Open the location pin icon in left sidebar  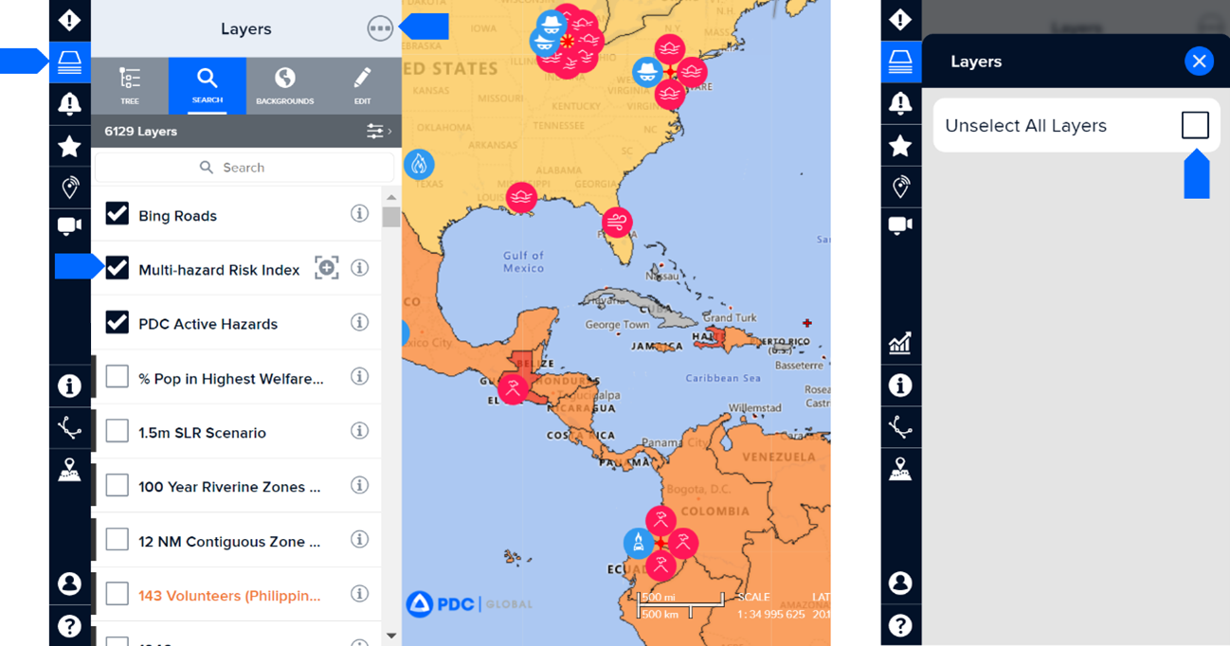[69, 187]
